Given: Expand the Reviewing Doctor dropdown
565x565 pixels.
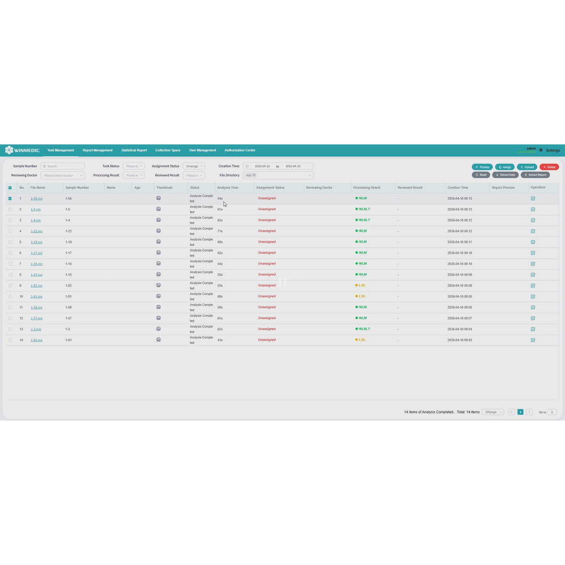Looking at the screenshot, I should coord(63,175).
